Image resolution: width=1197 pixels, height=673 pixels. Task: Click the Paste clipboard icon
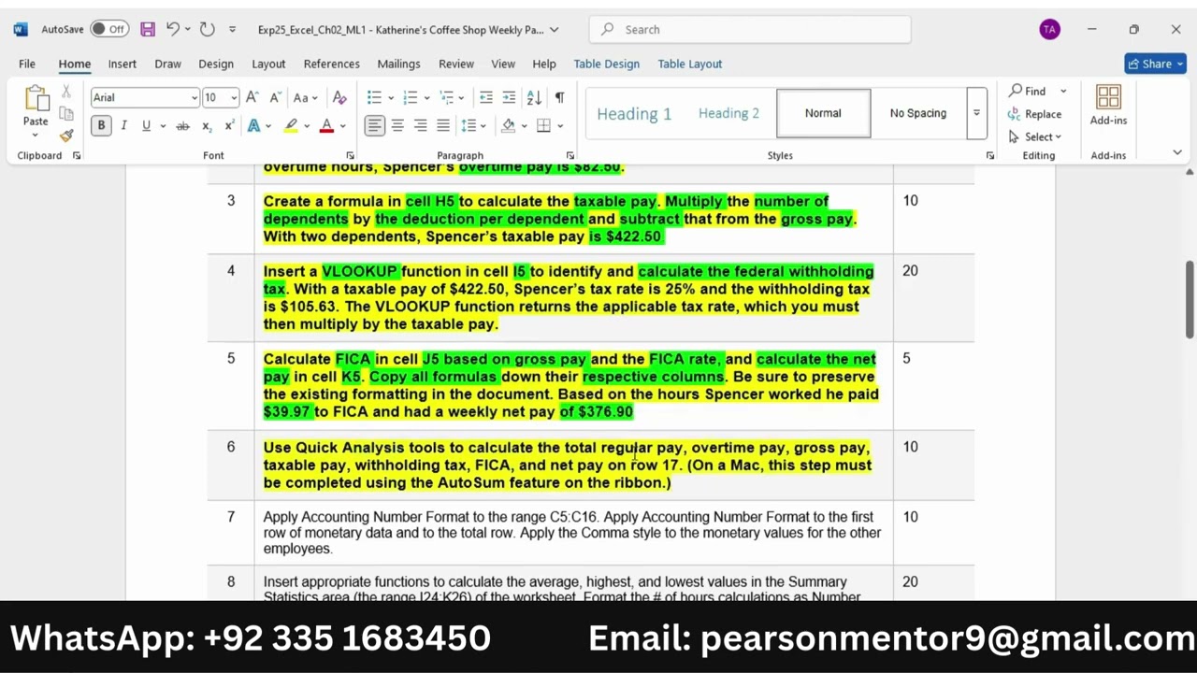[x=36, y=99]
